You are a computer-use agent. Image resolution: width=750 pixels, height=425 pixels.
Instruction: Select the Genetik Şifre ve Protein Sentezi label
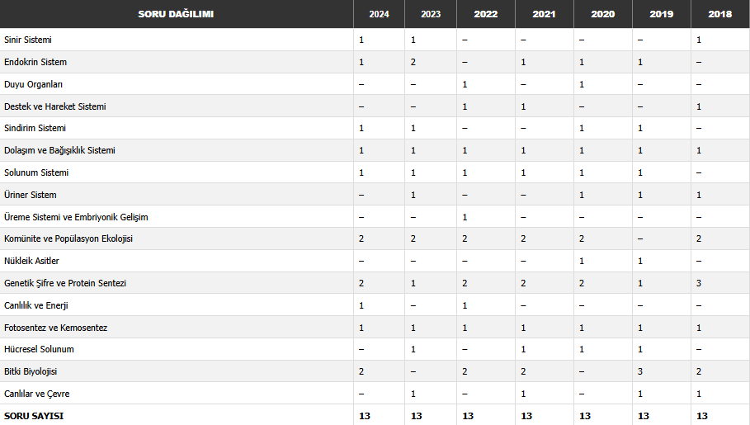point(65,283)
